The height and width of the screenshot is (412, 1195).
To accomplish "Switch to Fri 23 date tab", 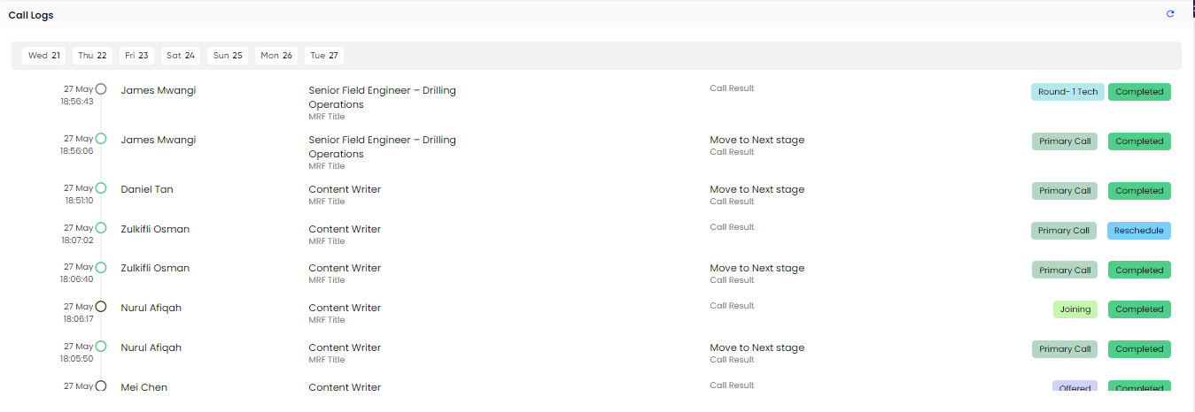I will 136,56.
